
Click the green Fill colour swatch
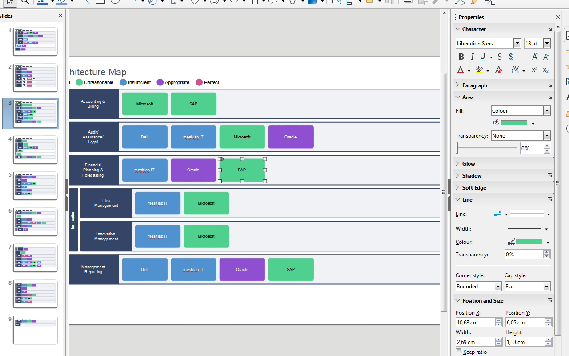(514, 123)
